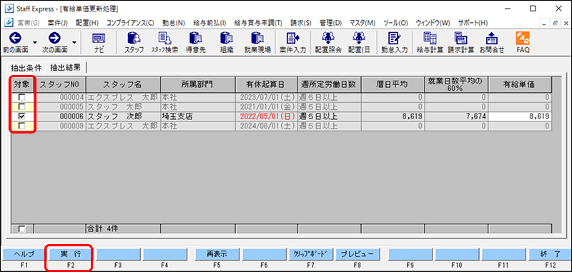Open the 管理(D) menu
This screenshot has width=572, height=272.
330,23
